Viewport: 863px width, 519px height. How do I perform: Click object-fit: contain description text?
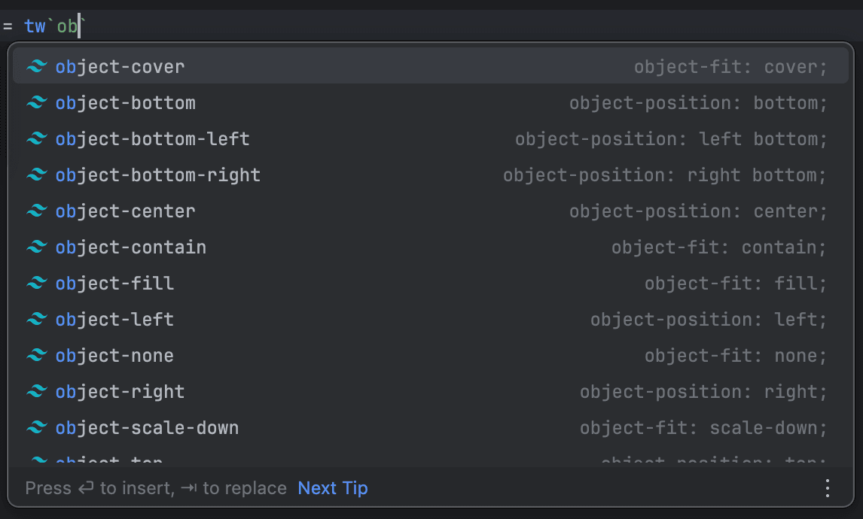click(x=718, y=247)
